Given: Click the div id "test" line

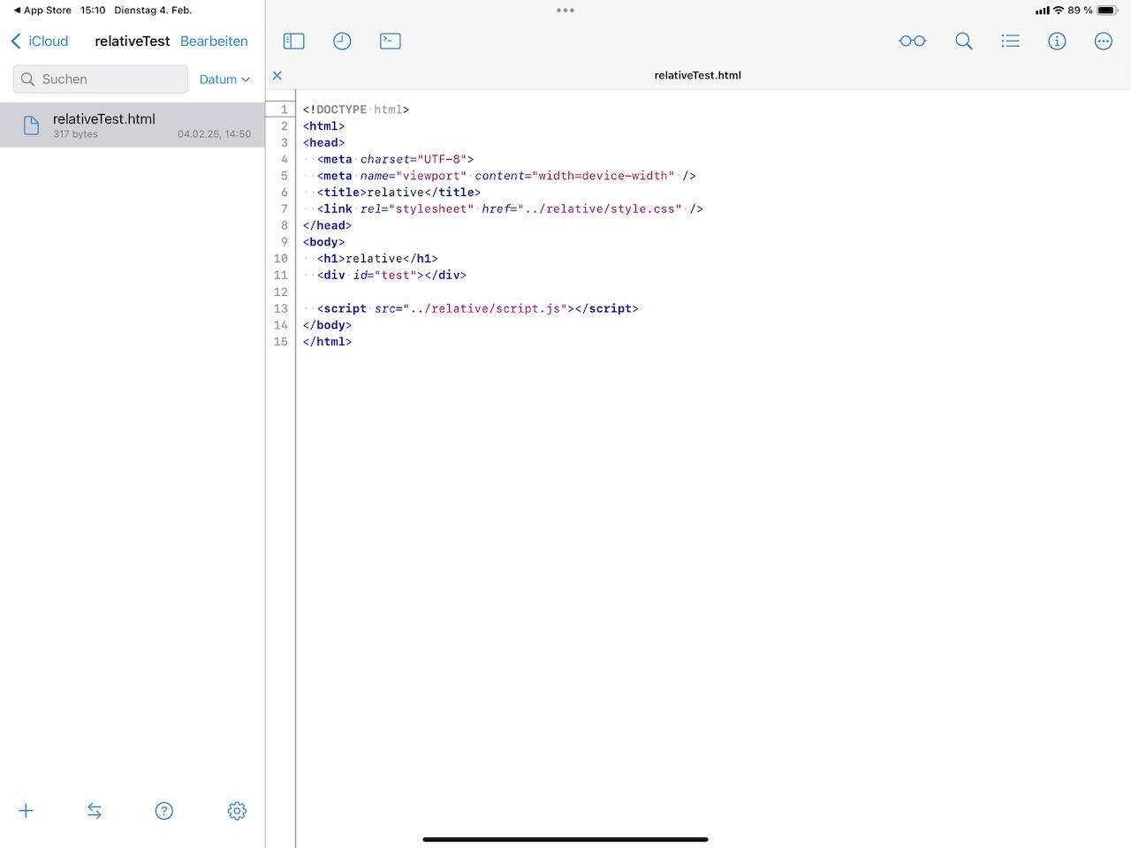Looking at the screenshot, I should pyautogui.click(x=391, y=275).
